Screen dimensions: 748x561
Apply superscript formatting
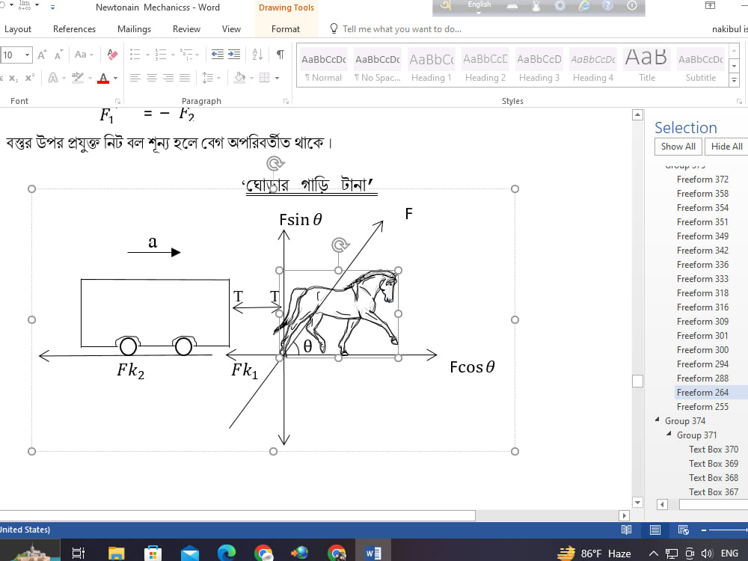point(30,78)
